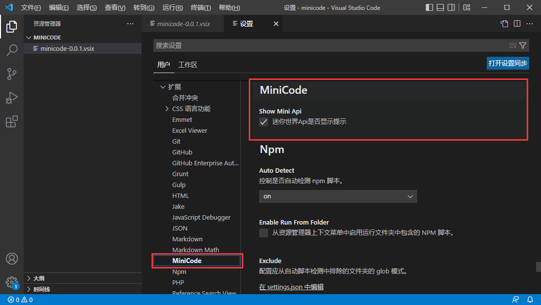Image resolution: width=541 pixels, height=305 pixels.
Task: Click the VS Code logo icon
Action: coord(9,7)
